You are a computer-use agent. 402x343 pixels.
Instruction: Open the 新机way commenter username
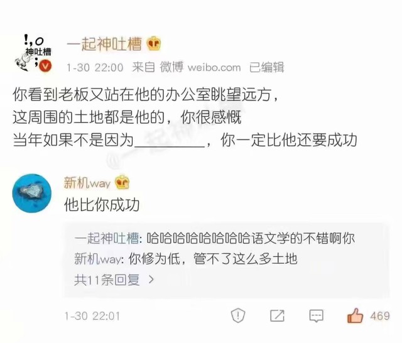pos(87,183)
